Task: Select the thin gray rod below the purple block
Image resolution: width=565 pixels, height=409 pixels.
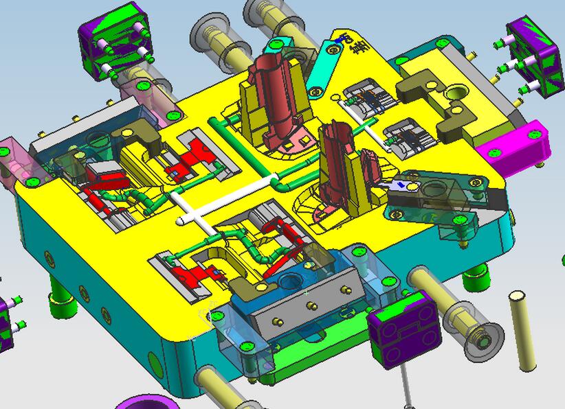Action: (406, 386)
